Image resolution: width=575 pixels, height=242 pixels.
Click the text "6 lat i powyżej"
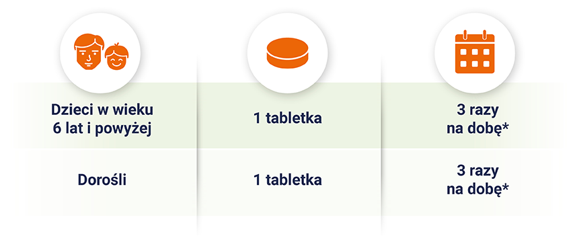102,130
